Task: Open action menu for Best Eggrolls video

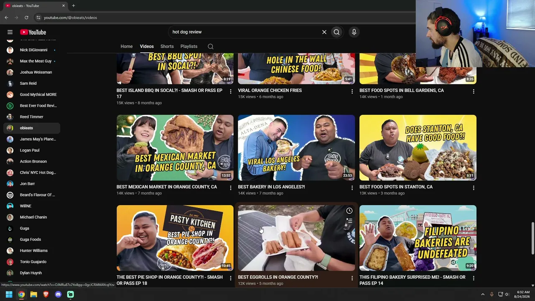Action: (352, 278)
